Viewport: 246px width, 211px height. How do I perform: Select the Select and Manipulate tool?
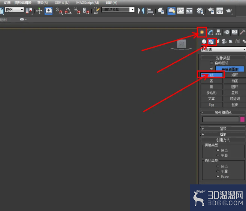click(x=39, y=11)
